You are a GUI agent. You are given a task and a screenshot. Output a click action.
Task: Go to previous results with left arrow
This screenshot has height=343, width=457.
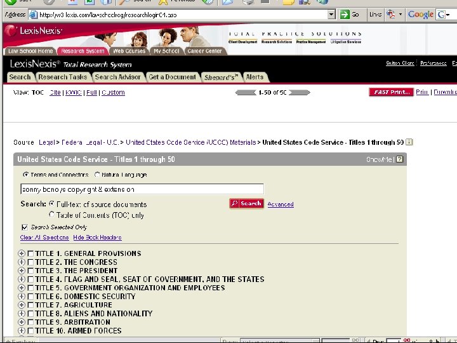[246, 93]
